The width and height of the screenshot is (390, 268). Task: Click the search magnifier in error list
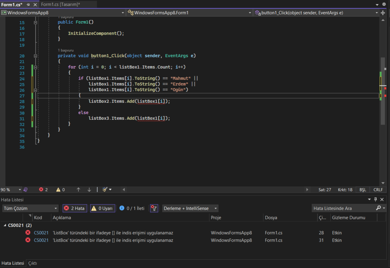(x=378, y=208)
